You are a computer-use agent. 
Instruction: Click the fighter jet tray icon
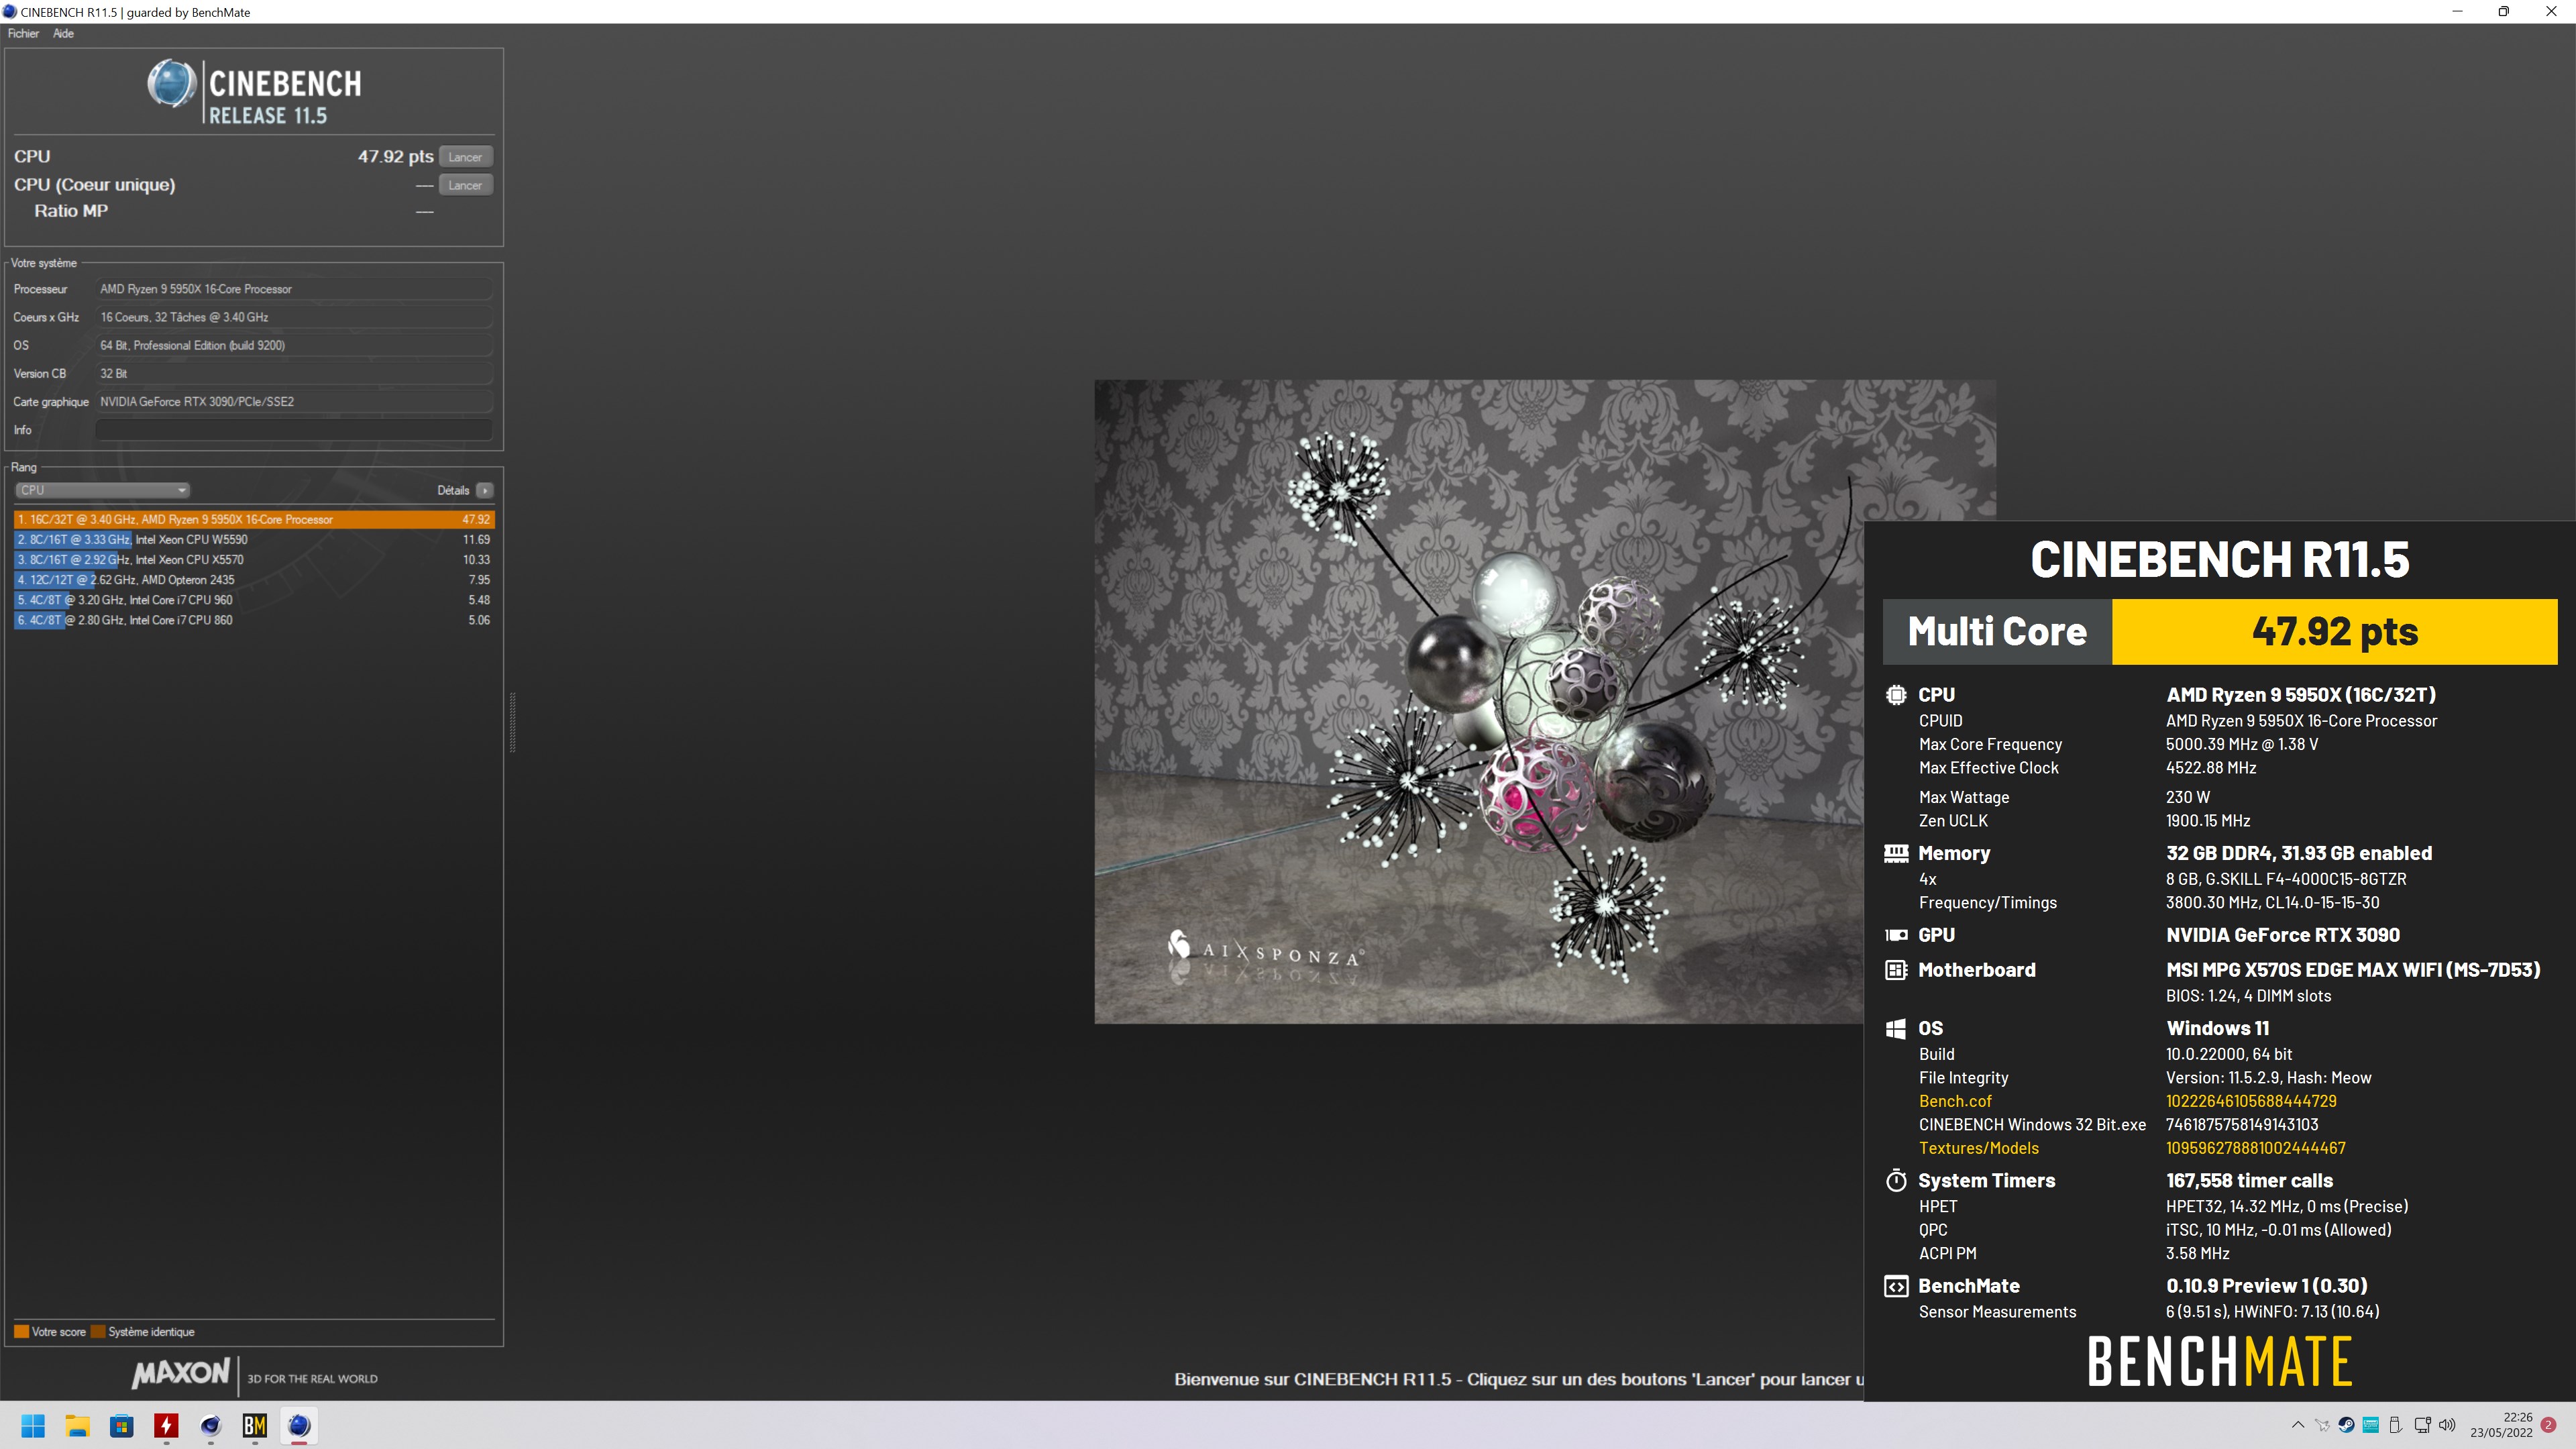(2322, 1425)
